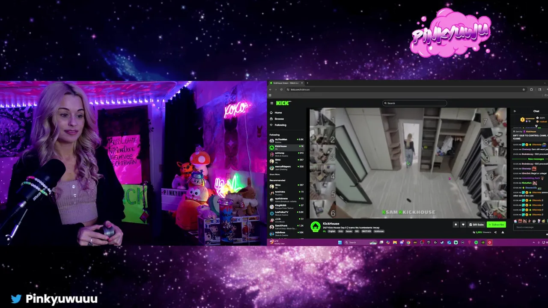
Task: Select KickHouse channel in Following list
Action: point(286,147)
